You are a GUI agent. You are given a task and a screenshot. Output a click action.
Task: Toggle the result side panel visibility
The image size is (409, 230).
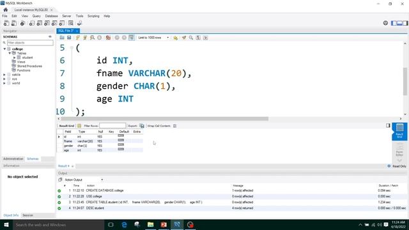tap(388, 126)
